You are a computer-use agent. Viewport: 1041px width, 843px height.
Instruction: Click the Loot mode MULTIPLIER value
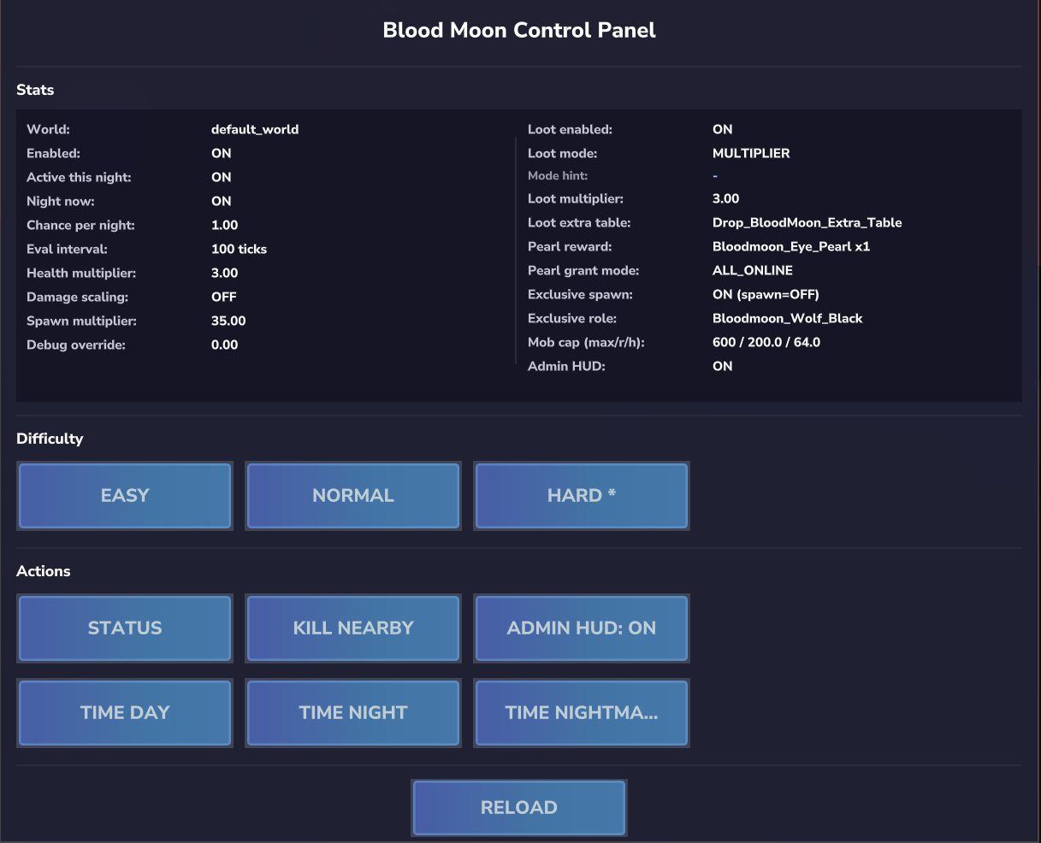(x=751, y=154)
